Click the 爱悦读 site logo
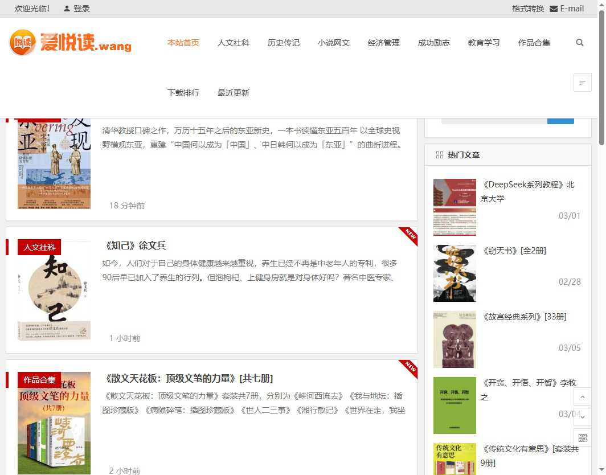The image size is (606, 475). click(x=71, y=43)
